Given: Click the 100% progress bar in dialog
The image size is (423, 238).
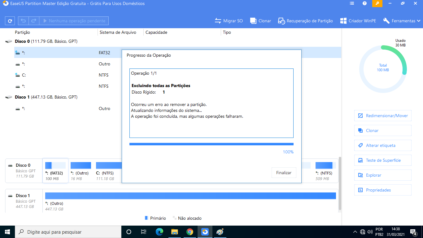Looking at the screenshot, I should coord(211,144).
